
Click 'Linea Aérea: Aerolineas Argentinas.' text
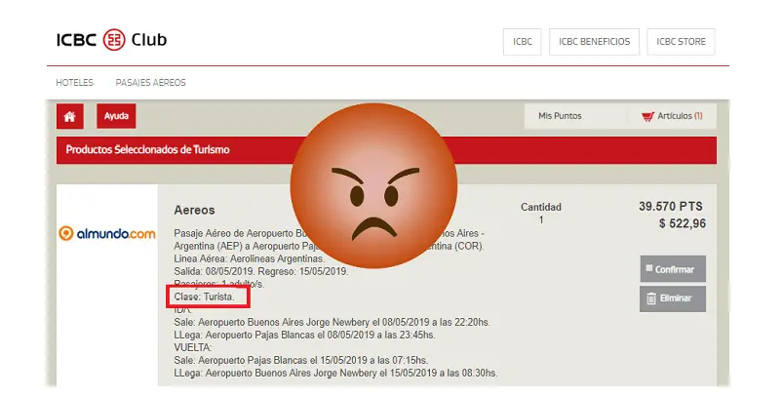[250, 258]
